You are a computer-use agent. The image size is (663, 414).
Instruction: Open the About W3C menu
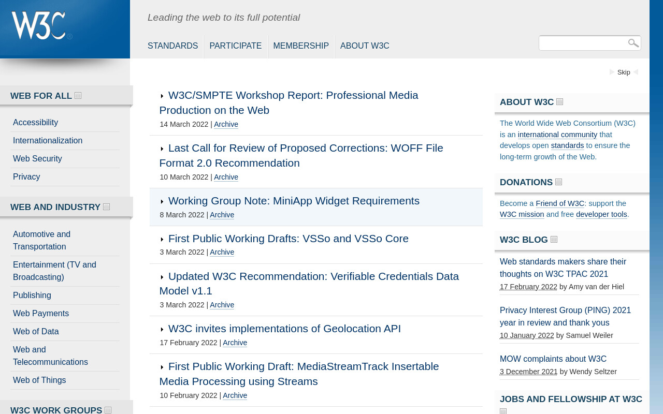[365, 46]
